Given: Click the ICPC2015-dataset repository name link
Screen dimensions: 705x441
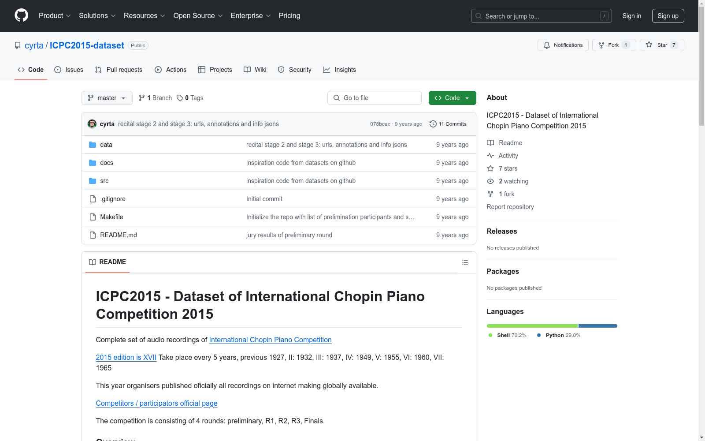Looking at the screenshot, I should pyautogui.click(x=87, y=45).
